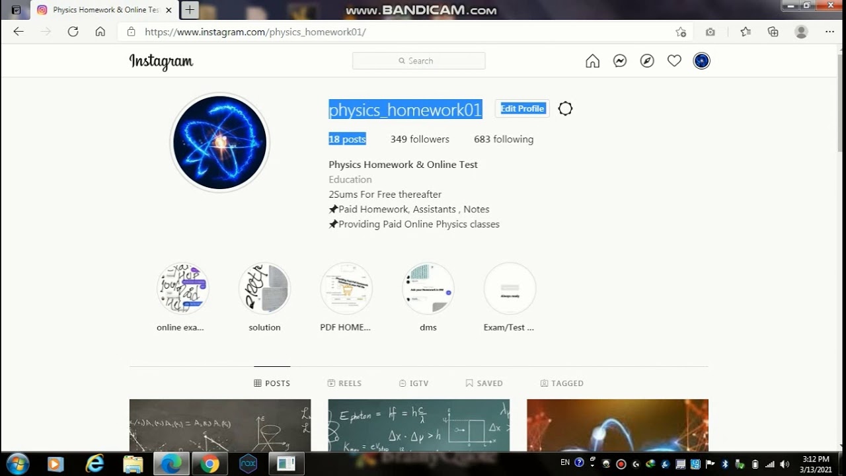Click the web capture camera icon
Viewport: 846px width, 476px height.
tap(711, 32)
